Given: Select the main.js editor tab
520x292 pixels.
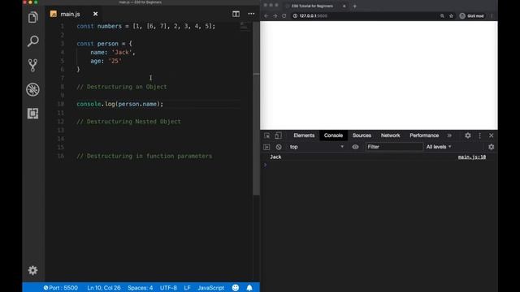Looking at the screenshot, I should [74, 14].
